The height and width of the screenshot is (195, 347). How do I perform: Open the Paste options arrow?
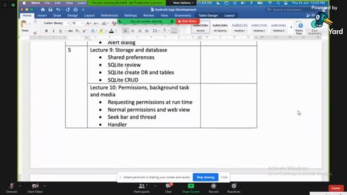click(29, 24)
